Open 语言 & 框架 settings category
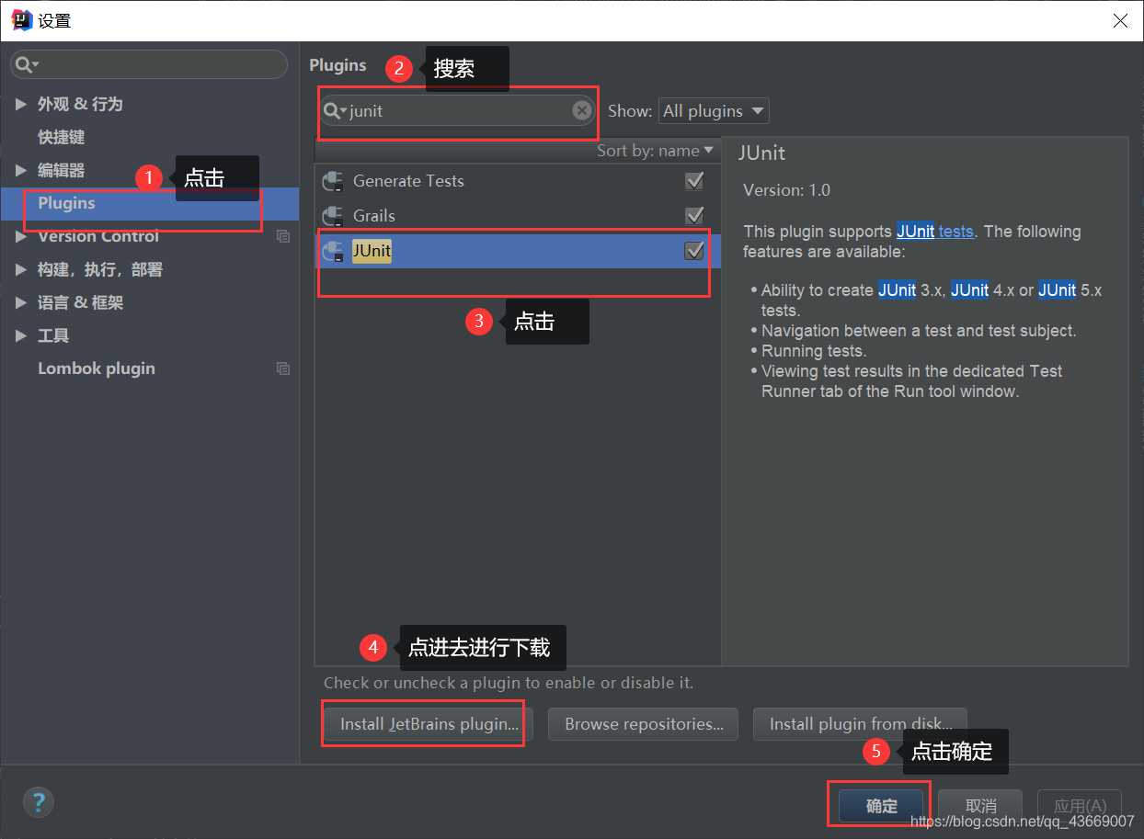Image resolution: width=1144 pixels, height=839 pixels. coord(80,302)
